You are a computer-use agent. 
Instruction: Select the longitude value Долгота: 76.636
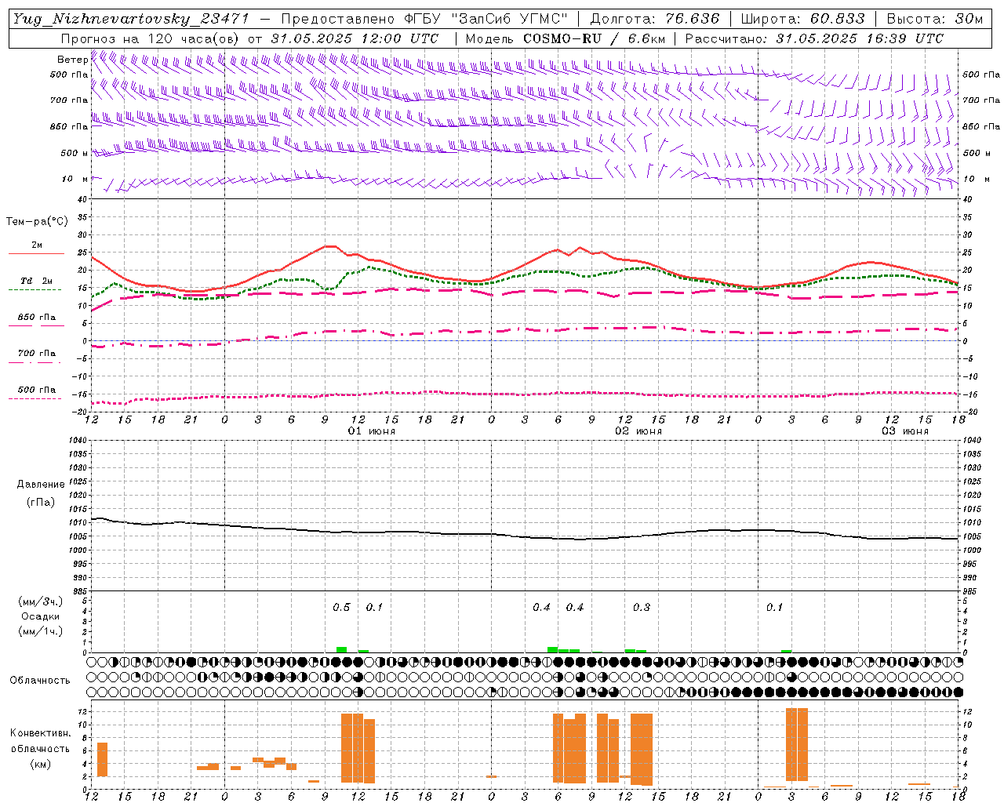pos(654,19)
